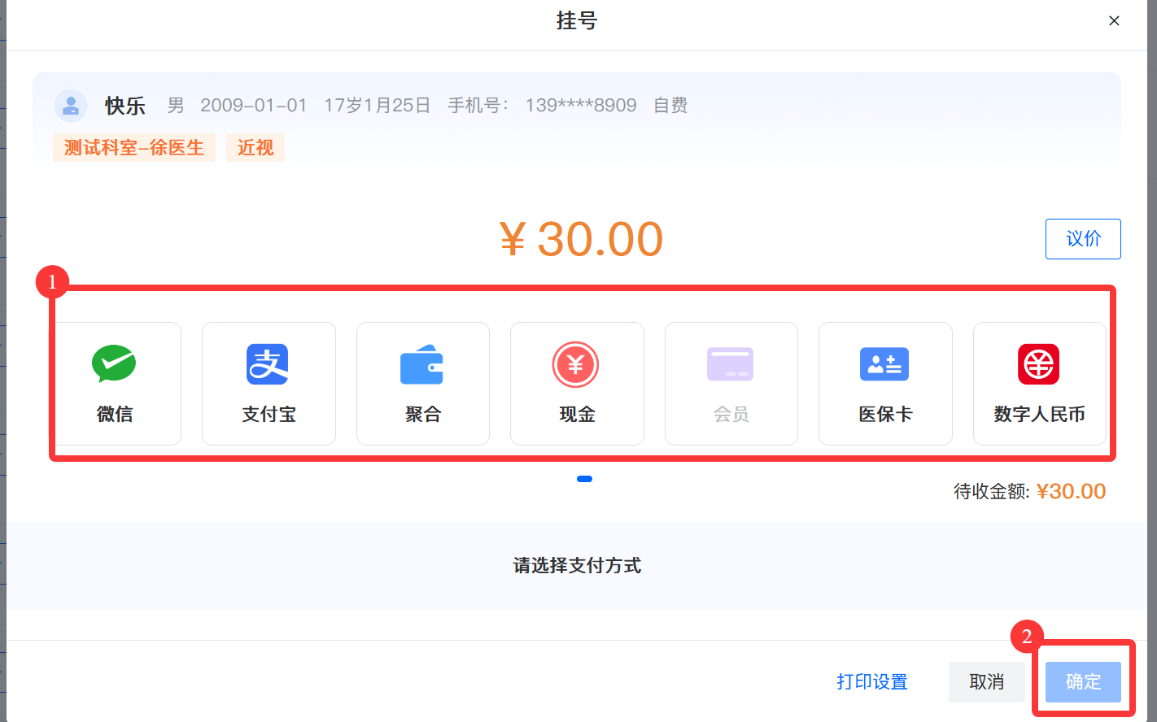This screenshot has width=1157, height=722.
Task: Click the masked phone number 139****8909
Action: click(581, 106)
